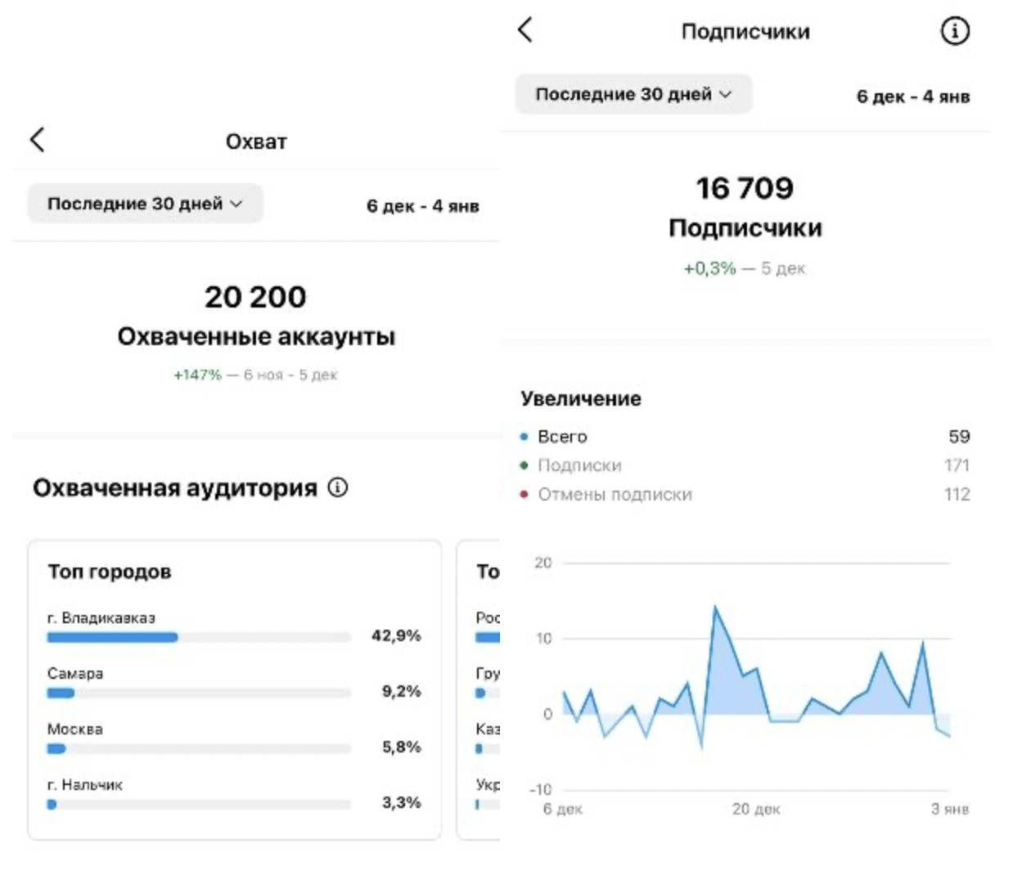Open info icon on Подписчики header

(954, 31)
